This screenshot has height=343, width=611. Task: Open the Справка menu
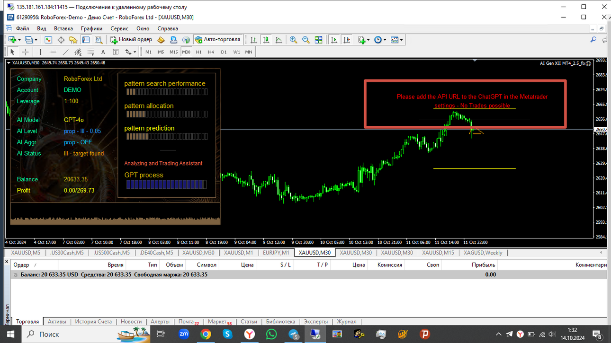168,28
